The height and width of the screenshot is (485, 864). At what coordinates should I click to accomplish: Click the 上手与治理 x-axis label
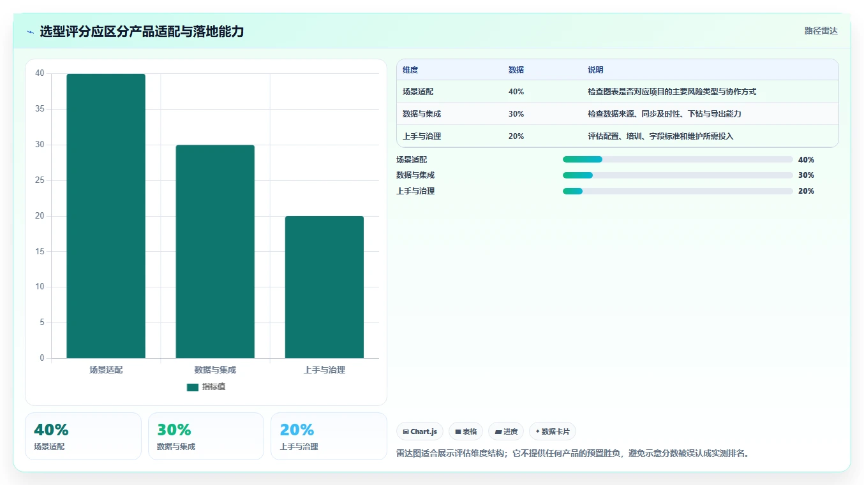[324, 370]
